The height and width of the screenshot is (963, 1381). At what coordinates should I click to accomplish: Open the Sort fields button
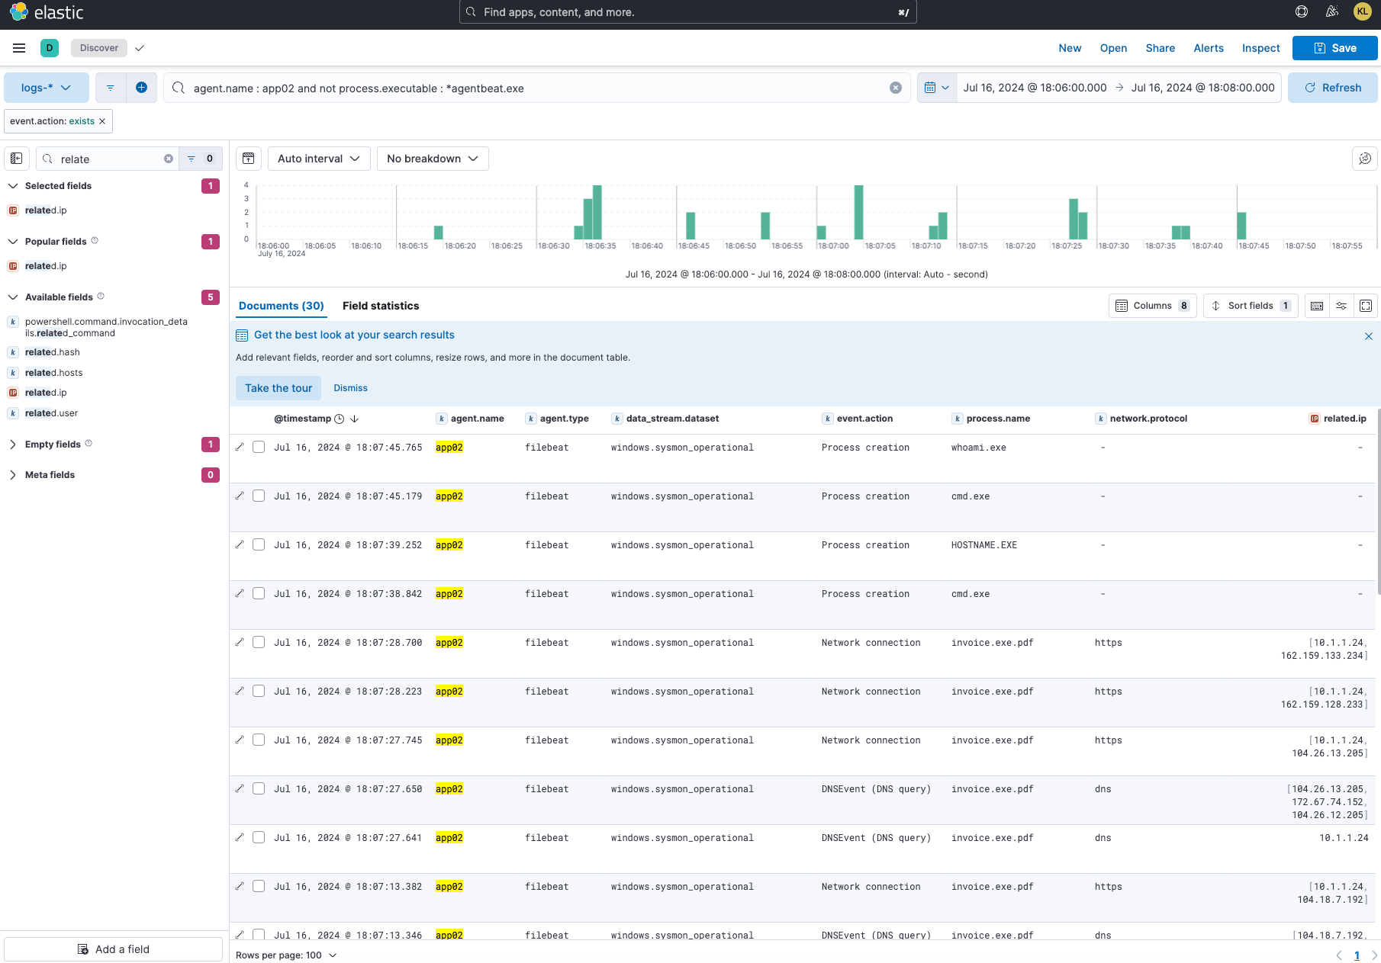point(1251,306)
